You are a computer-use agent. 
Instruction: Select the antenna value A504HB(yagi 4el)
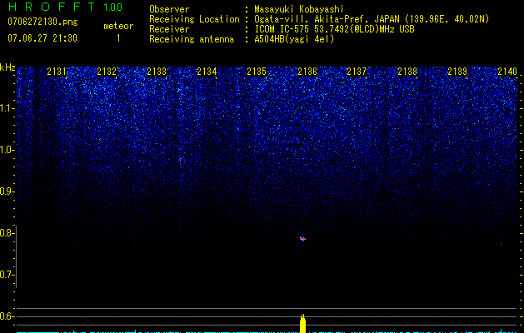pyautogui.click(x=294, y=39)
